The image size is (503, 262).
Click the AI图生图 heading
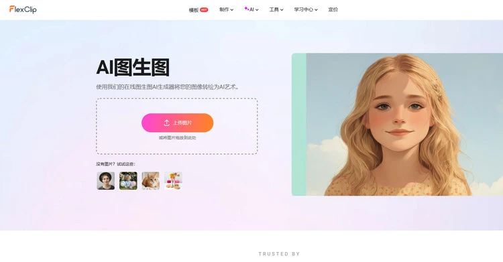pyautogui.click(x=133, y=68)
